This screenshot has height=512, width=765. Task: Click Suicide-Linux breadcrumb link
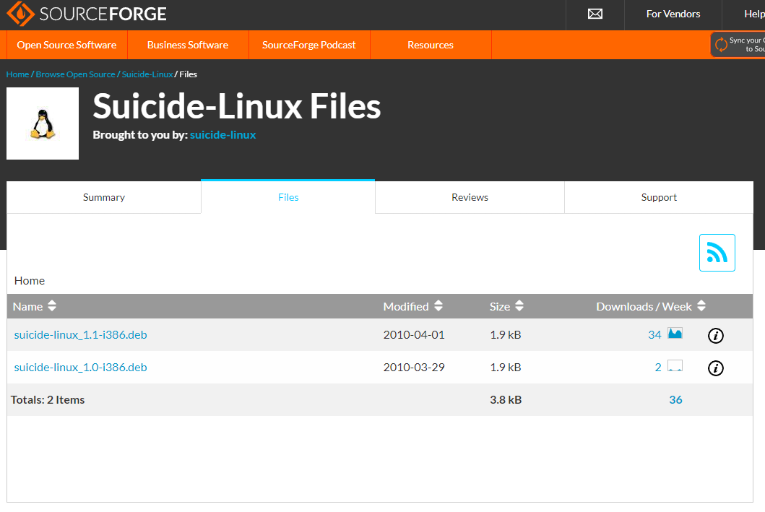click(147, 74)
